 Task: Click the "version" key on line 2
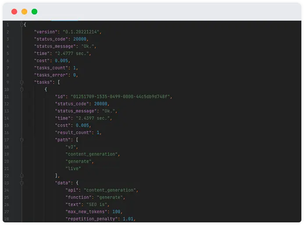pyautogui.click(x=46, y=32)
